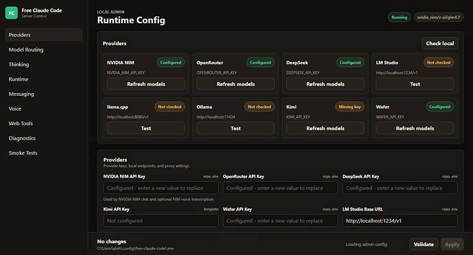Open Messaging settings in sidebar

click(44, 94)
